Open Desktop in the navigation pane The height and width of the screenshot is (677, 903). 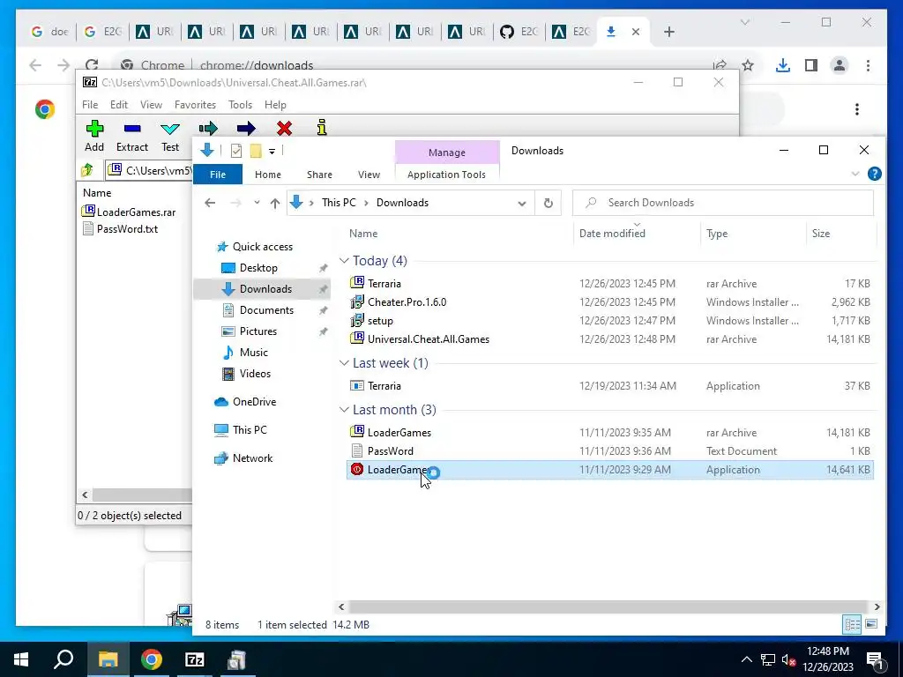pyautogui.click(x=258, y=268)
